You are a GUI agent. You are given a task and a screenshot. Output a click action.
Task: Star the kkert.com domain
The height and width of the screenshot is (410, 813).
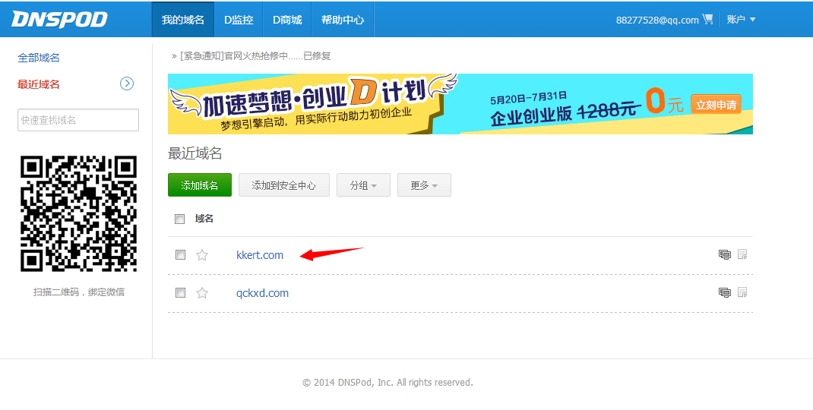(202, 255)
